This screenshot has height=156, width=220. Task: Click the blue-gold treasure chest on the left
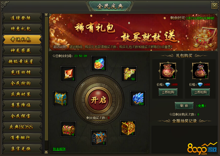pyautogui.click(x=61, y=99)
